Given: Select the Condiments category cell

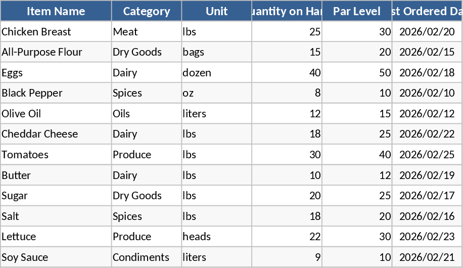Looking at the screenshot, I should coord(147,257).
